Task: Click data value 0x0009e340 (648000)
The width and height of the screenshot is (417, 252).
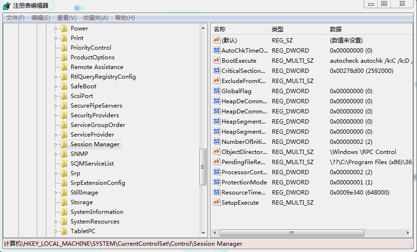Action: 359,192
